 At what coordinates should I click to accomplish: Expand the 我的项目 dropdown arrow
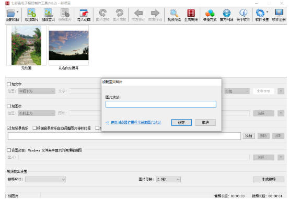(18, 12)
